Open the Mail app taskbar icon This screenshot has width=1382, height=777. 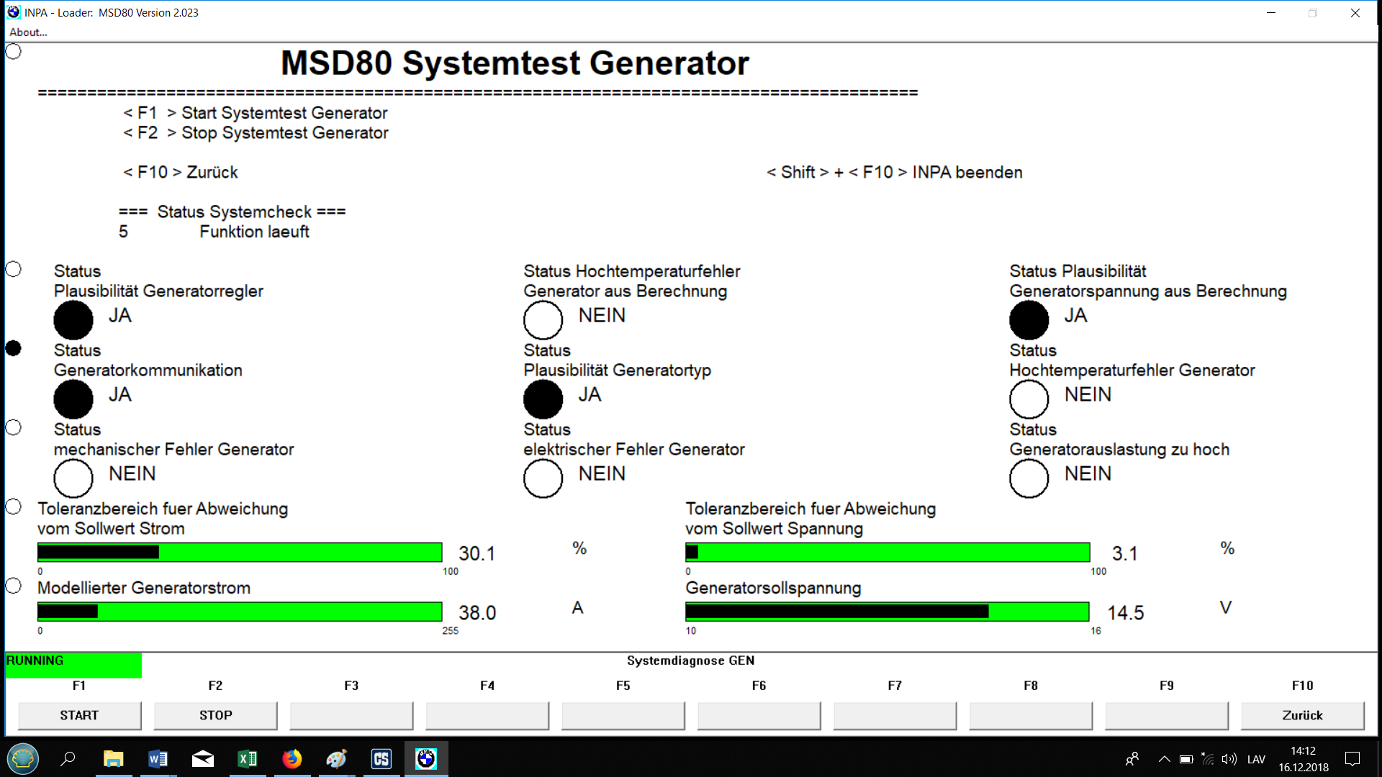tap(202, 759)
